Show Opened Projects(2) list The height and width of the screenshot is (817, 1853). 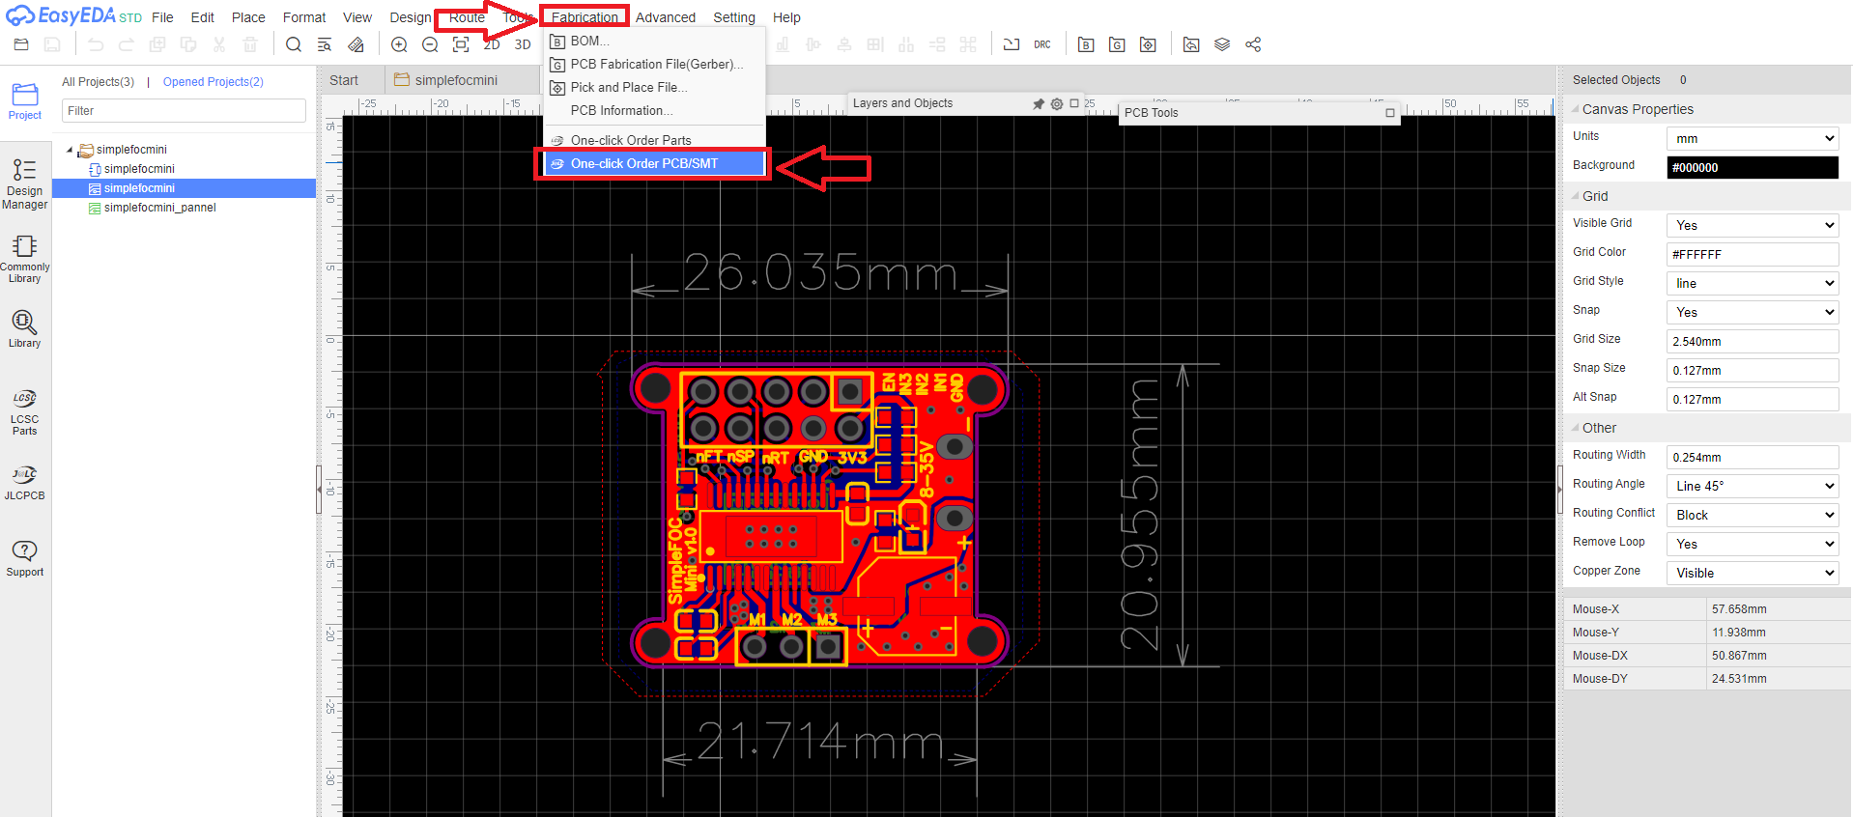point(214,82)
